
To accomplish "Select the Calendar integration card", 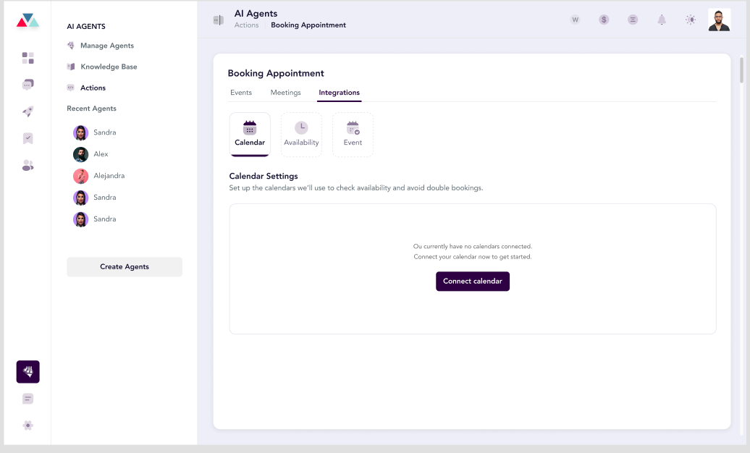I will [x=250, y=135].
